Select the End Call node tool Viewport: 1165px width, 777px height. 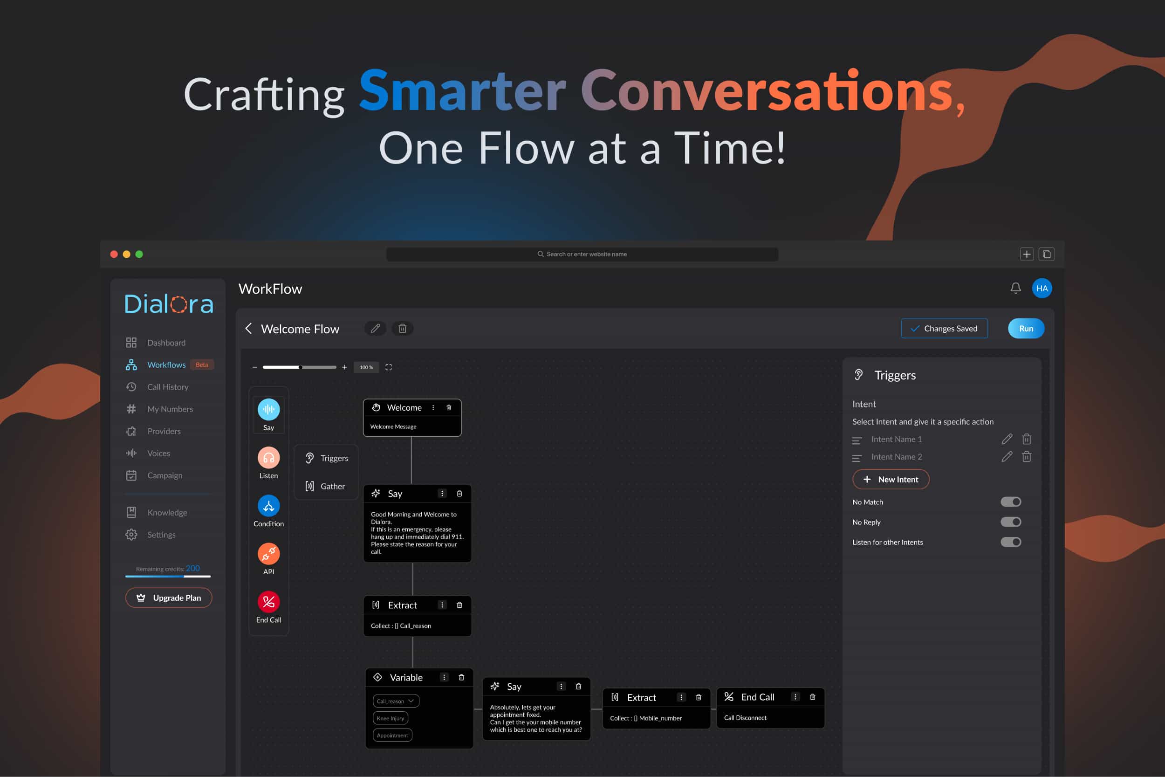tap(268, 602)
